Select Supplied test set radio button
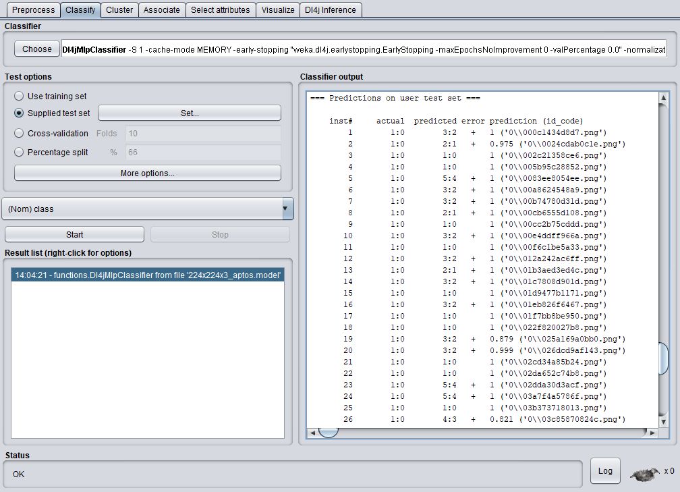The width and height of the screenshot is (680, 492). pyautogui.click(x=19, y=113)
